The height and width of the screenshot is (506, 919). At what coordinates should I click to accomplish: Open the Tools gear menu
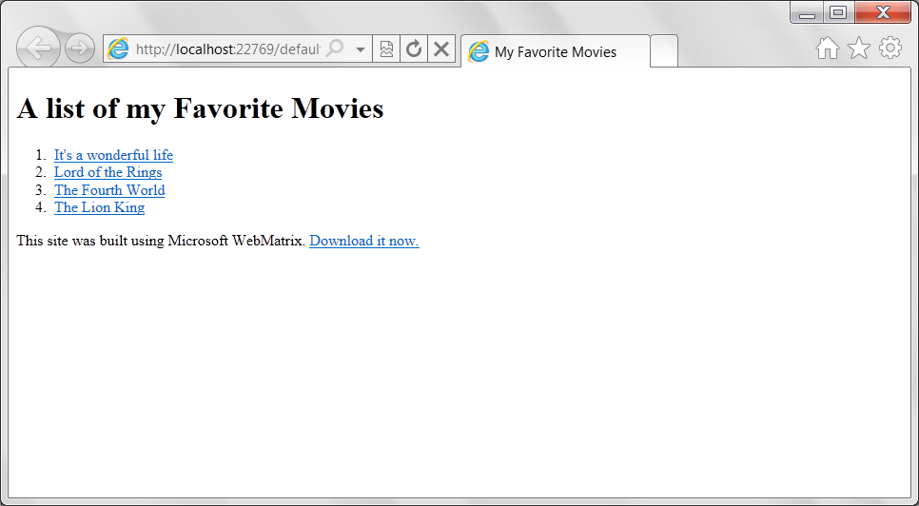890,48
